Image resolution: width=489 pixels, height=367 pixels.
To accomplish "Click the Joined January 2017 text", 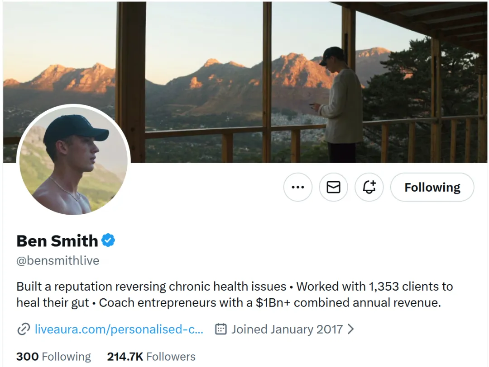I will click(287, 329).
